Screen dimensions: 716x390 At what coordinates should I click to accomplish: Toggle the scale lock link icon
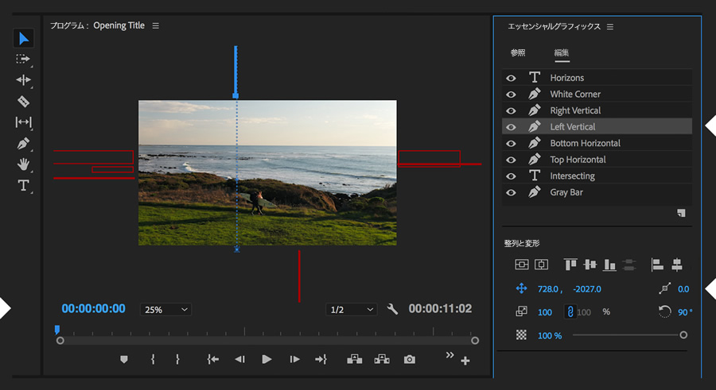coord(570,312)
